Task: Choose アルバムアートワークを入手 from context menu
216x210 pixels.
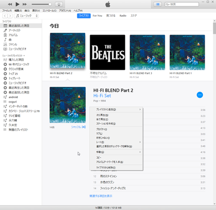Action: pyautogui.click(x=116, y=162)
